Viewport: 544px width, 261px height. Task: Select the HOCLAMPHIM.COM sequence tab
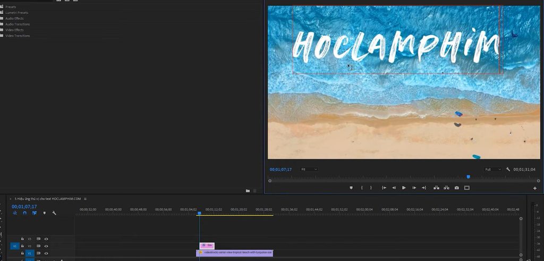47,199
